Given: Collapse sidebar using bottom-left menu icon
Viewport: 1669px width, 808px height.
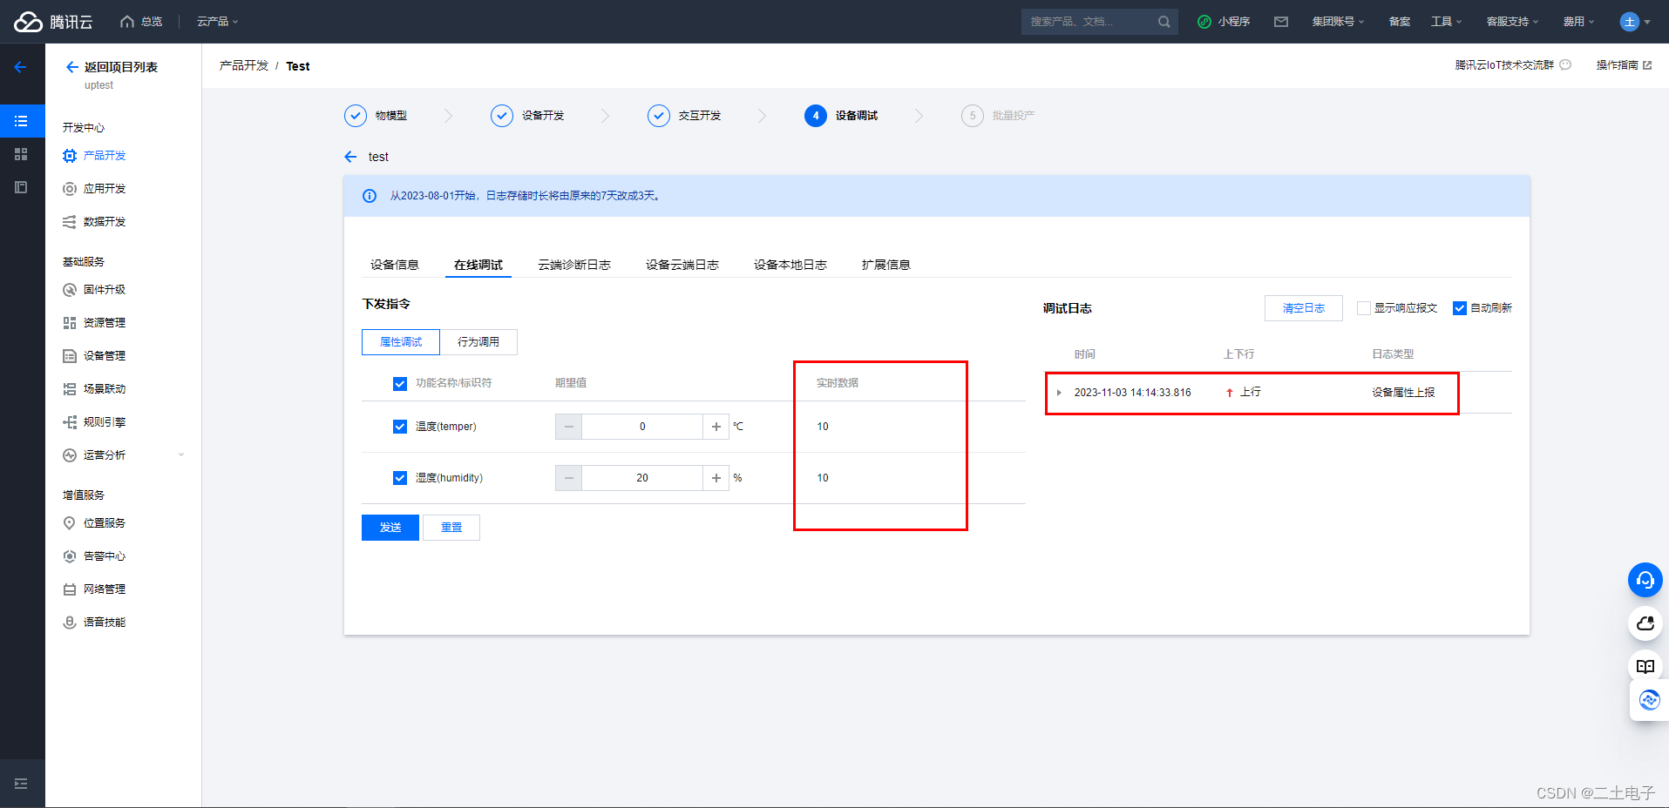Looking at the screenshot, I should (x=22, y=784).
